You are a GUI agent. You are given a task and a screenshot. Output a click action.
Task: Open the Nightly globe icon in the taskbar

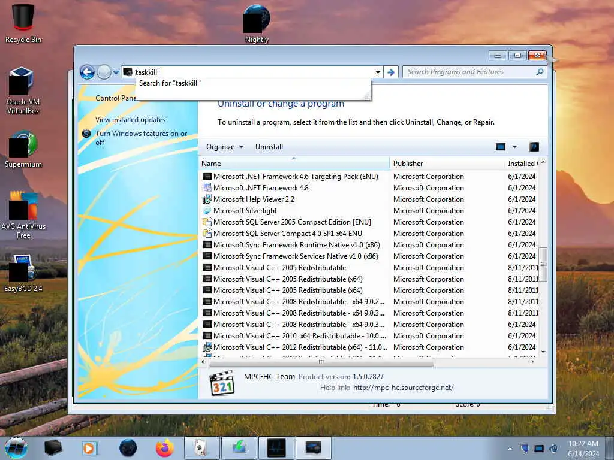[x=128, y=448]
